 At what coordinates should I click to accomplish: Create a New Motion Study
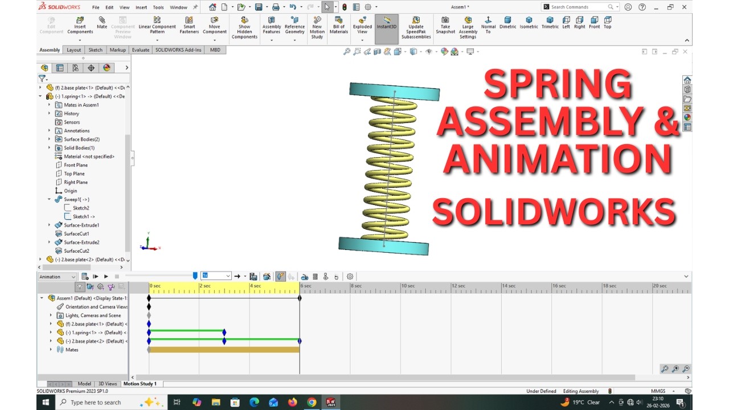click(x=317, y=27)
